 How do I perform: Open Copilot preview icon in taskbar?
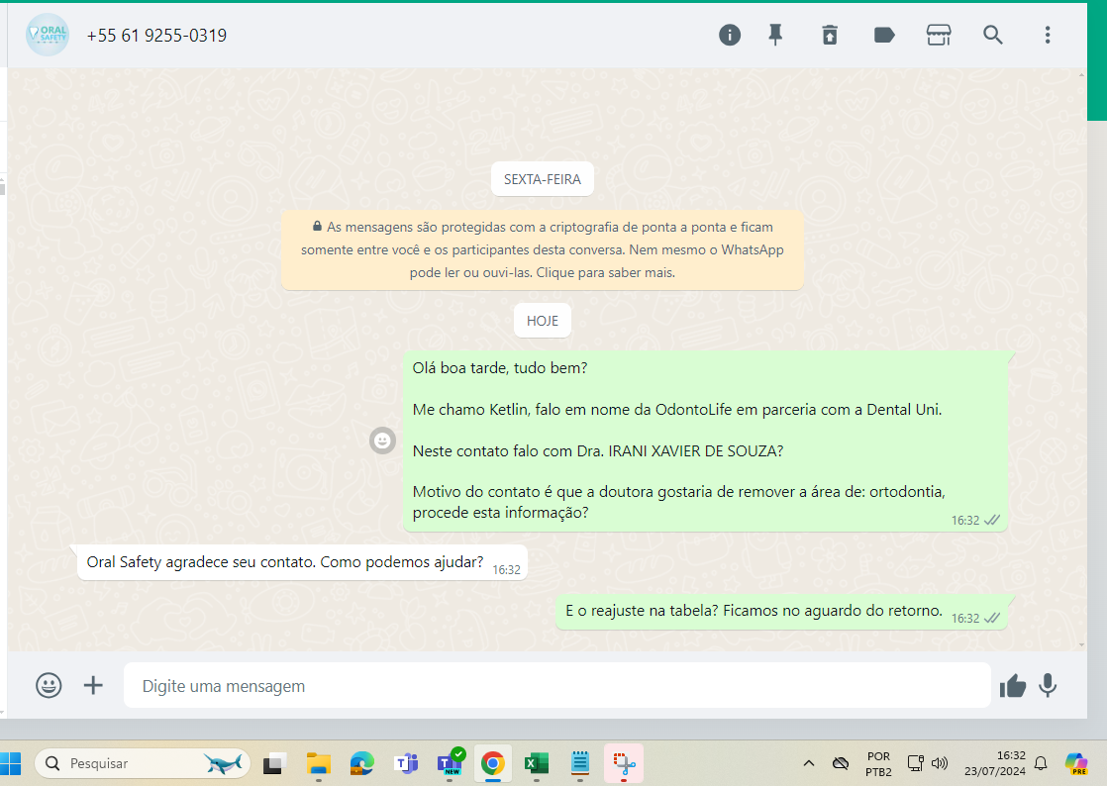coord(1076,763)
